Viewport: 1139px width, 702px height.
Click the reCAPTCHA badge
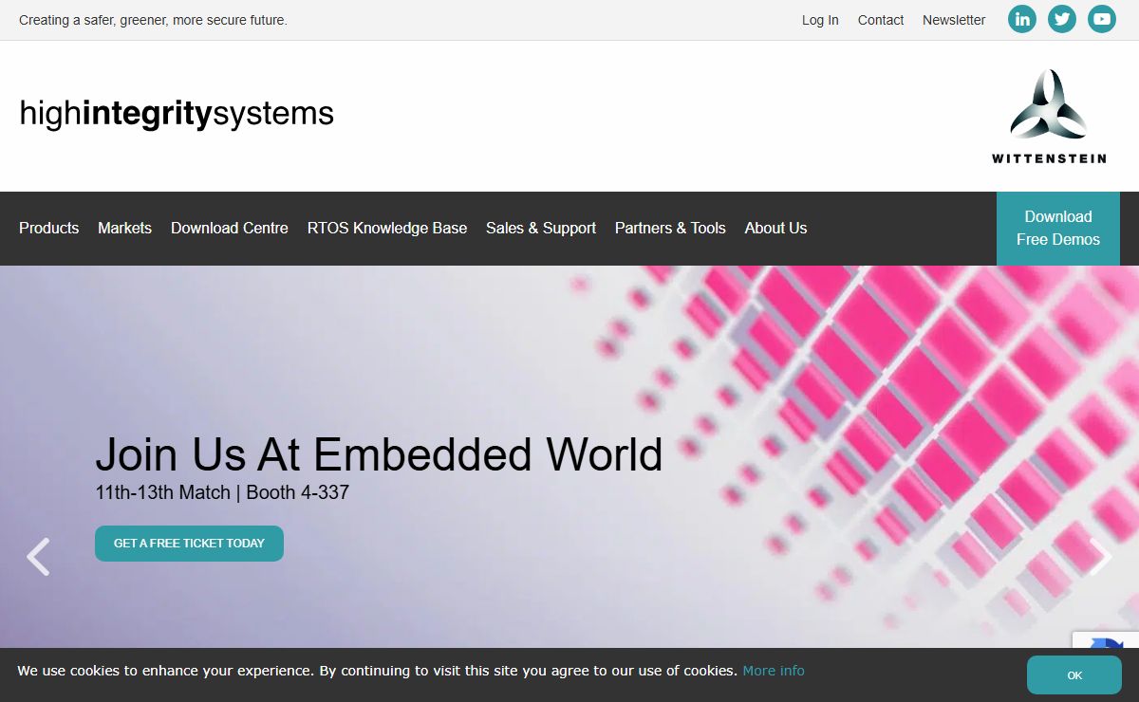coord(1106,640)
